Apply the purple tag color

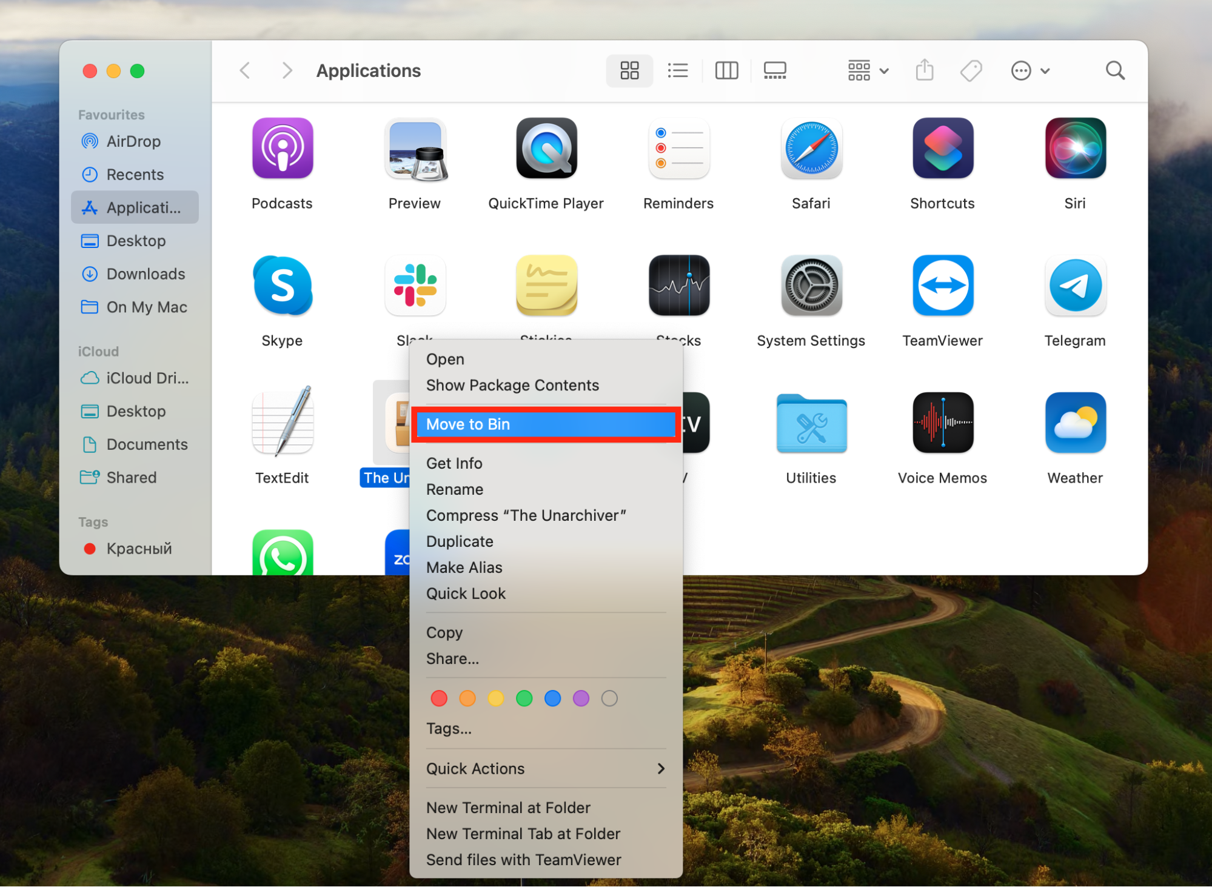(x=581, y=698)
